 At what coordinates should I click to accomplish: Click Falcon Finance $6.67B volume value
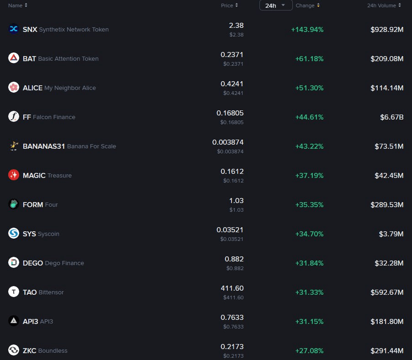coord(391,117)
